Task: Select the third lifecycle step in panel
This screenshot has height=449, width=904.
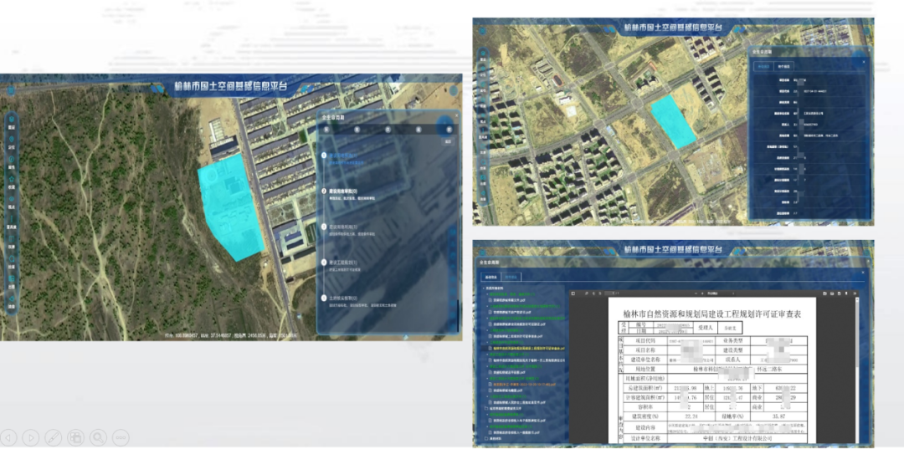Action: (x=325, y=227)
